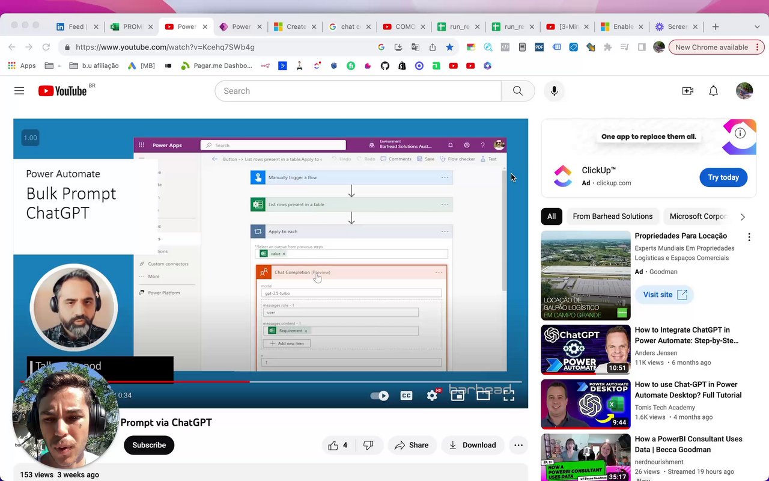Screen dimensions: 769x481
Task: Switch to the Feed LinkedIn tab
Action: pos(78,26)
